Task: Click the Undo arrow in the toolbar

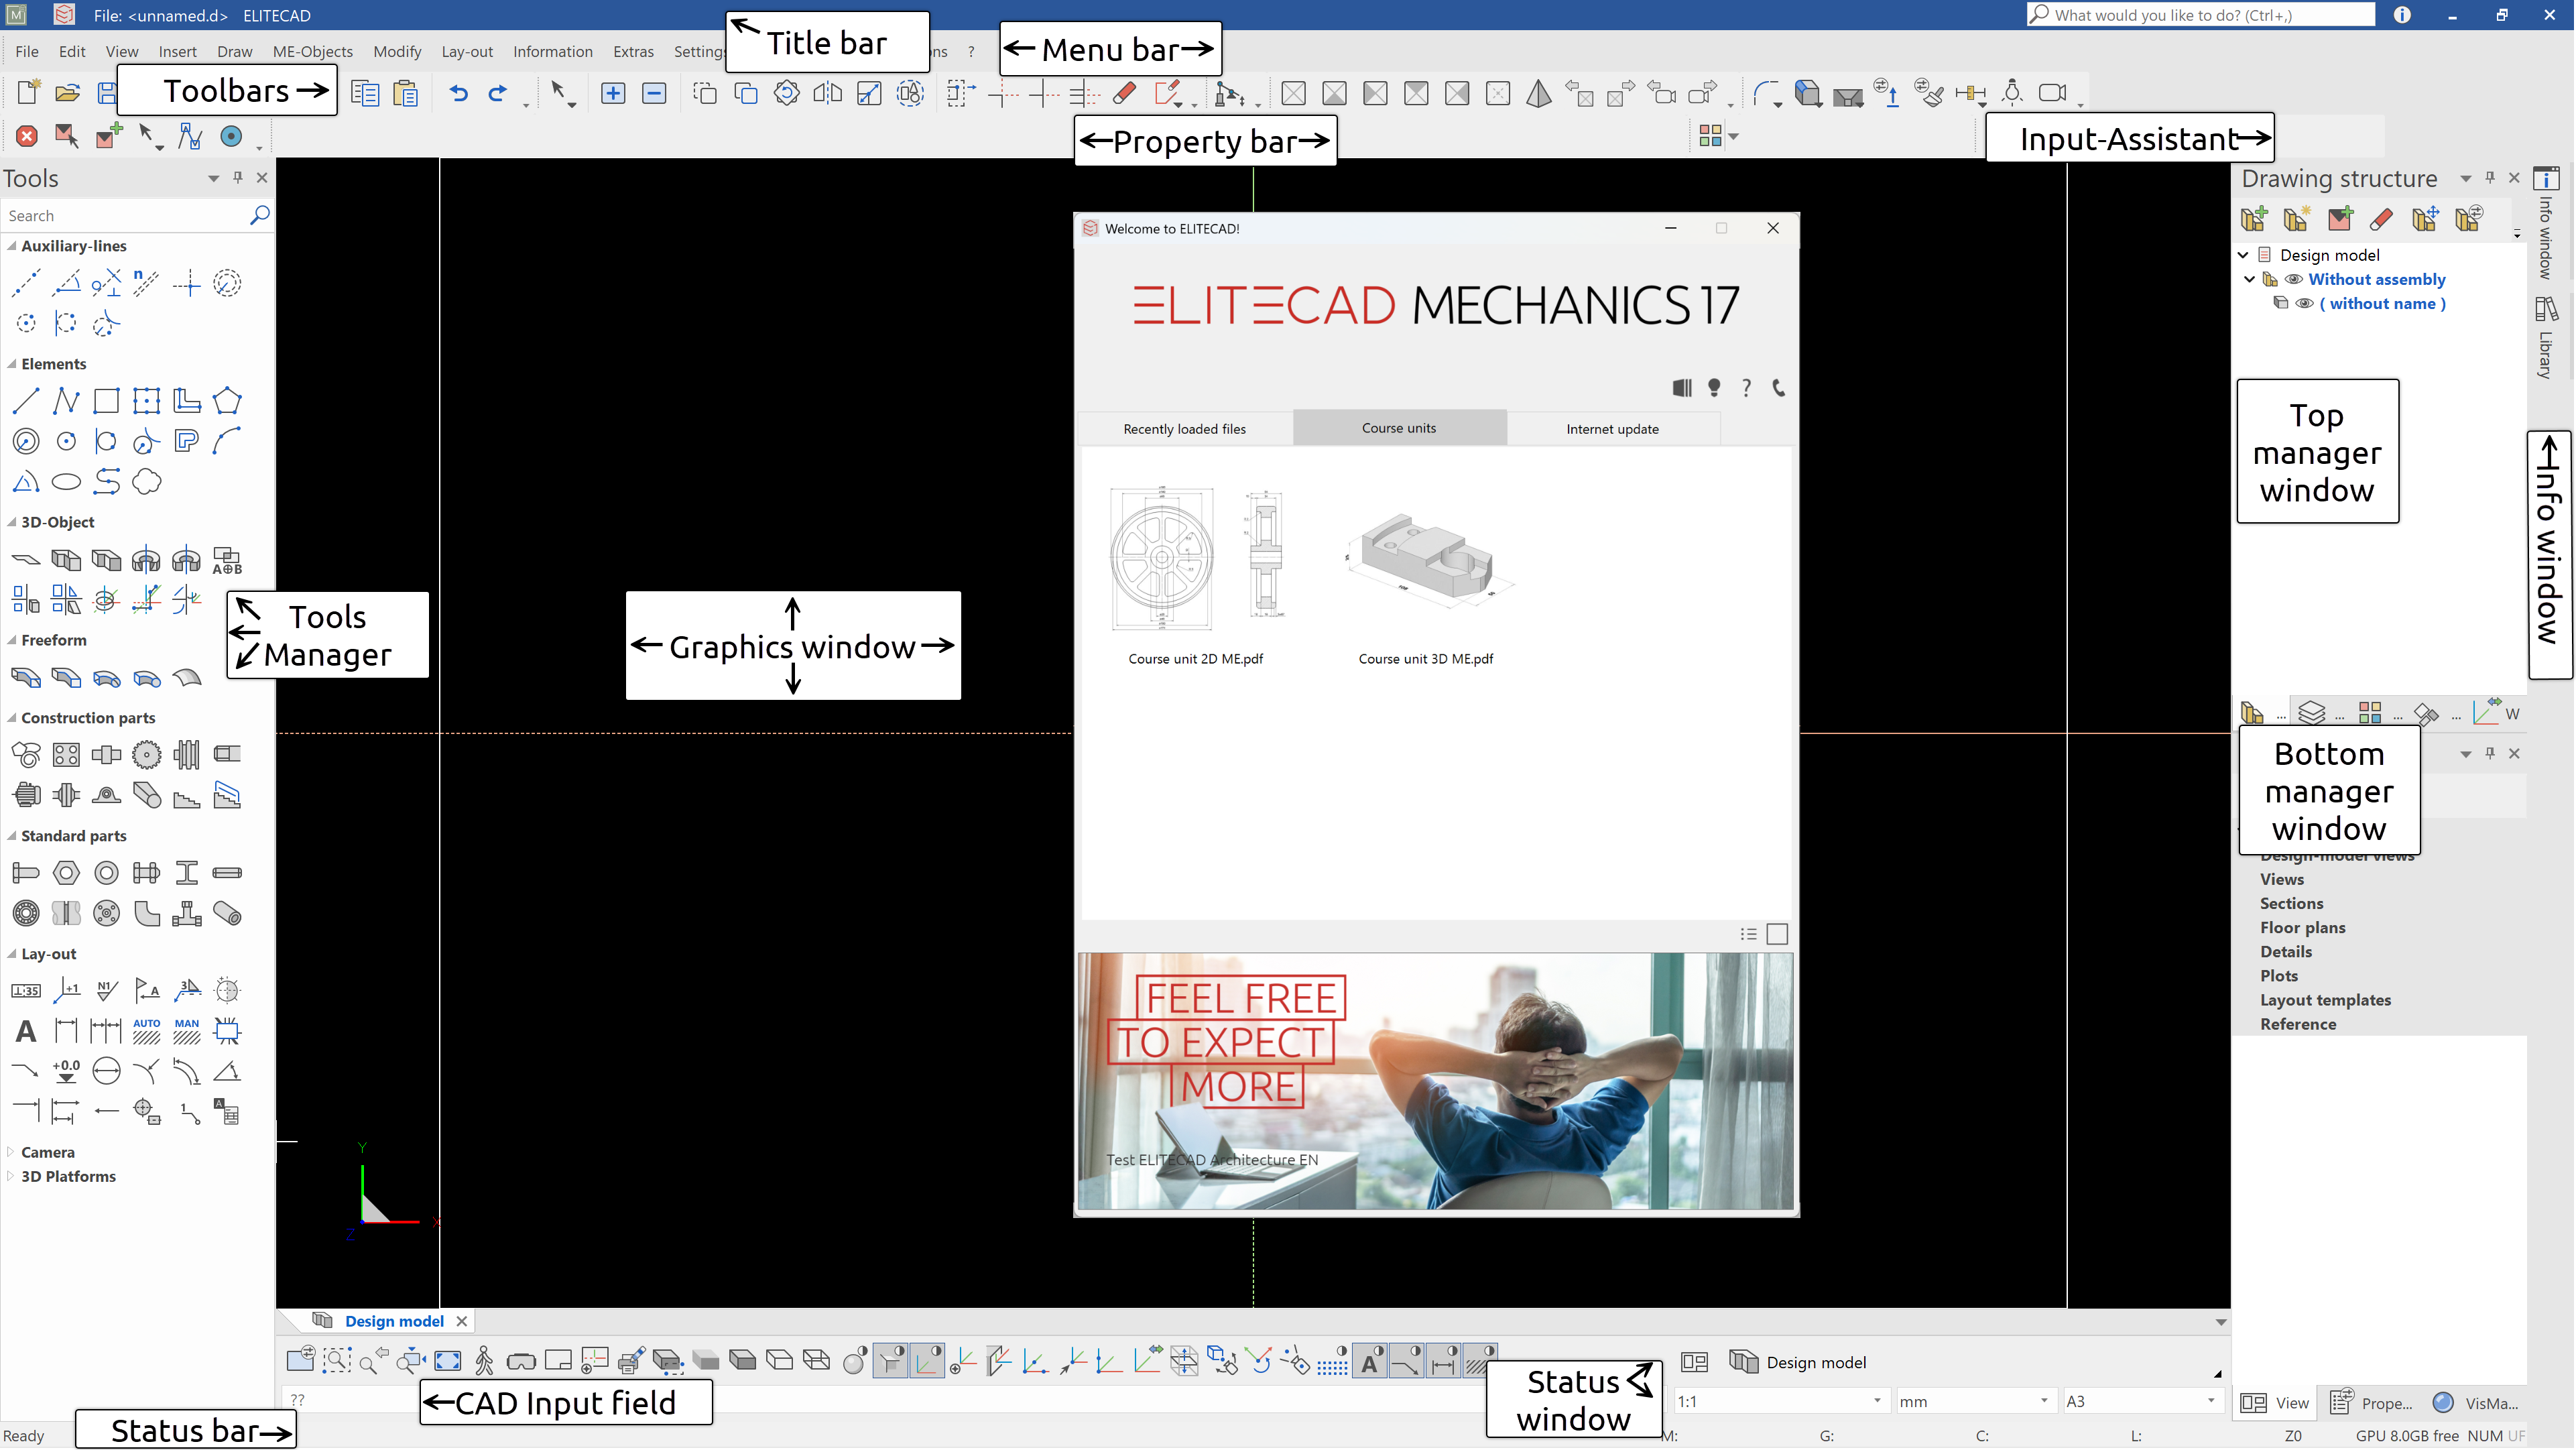Action: (x=458, y=92)
